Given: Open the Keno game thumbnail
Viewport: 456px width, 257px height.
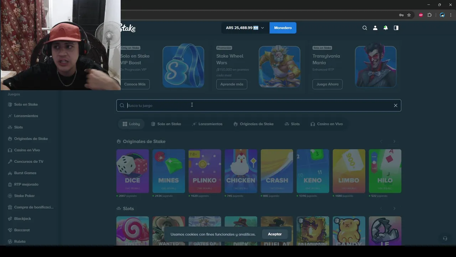Looking at the screenshot, I should point(313,171).
